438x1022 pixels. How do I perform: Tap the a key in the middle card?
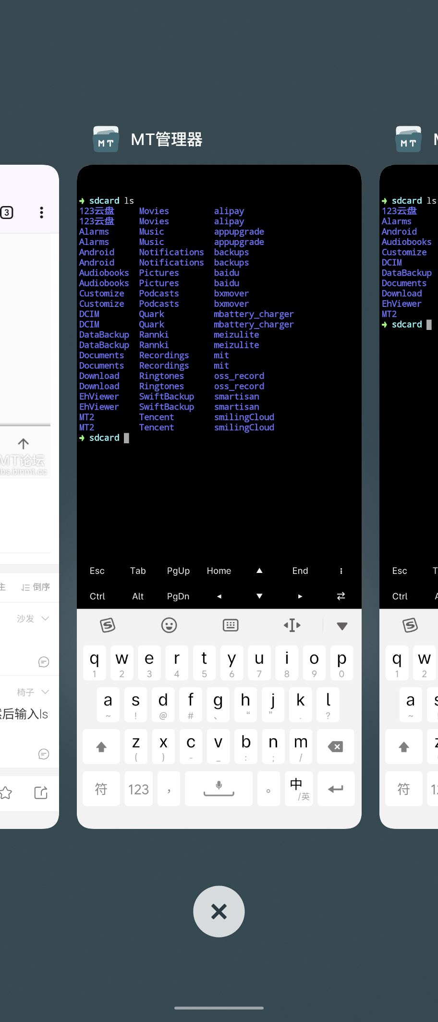point(108,705)
